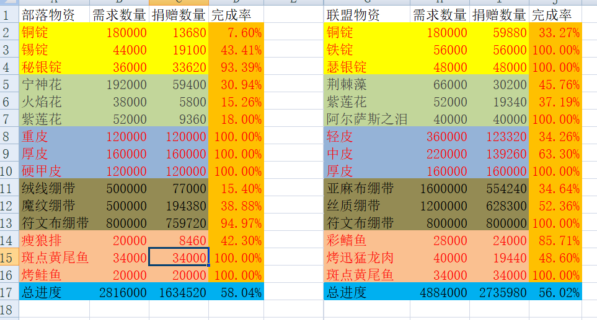Select the 85.71% completion cell
The width and height of the screenshot is (597, 320).
pos(555,240)
